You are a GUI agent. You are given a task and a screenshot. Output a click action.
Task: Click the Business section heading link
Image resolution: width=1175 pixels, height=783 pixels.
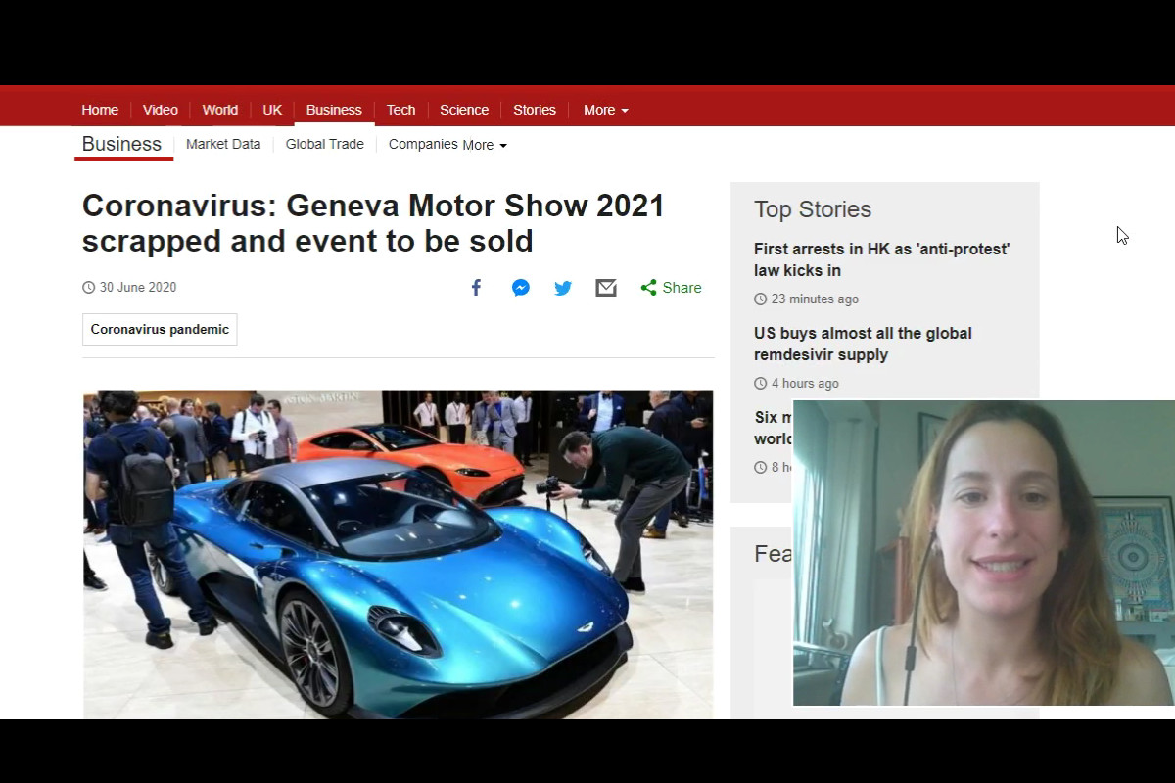click(121, 144)
